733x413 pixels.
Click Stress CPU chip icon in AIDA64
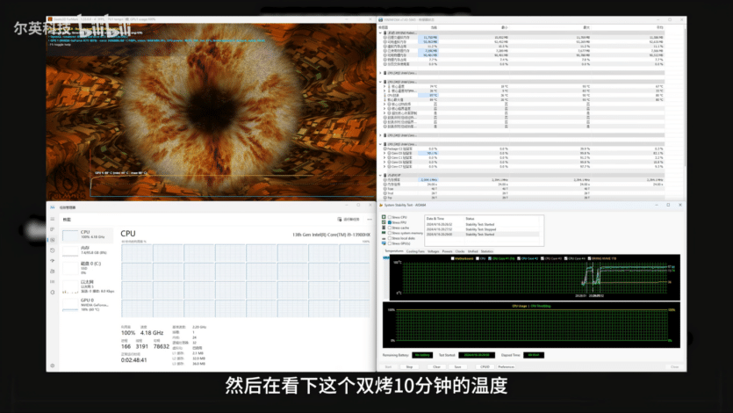(384, 218)
